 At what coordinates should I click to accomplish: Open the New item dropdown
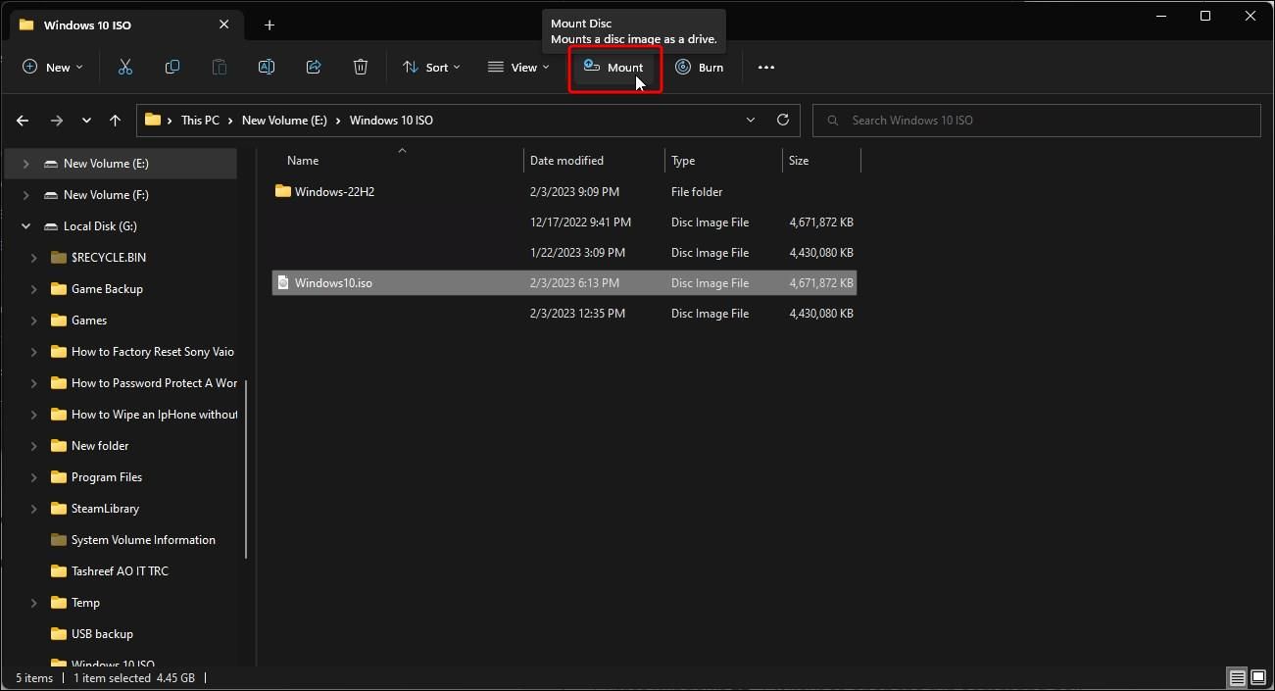[53, 68]
